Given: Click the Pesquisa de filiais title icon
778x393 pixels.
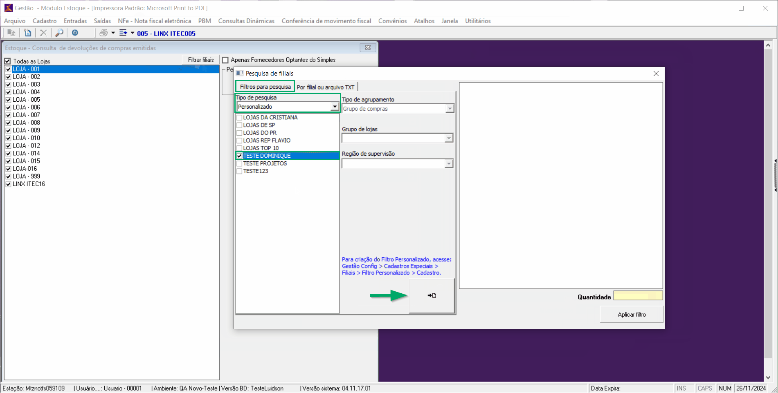Looking at the screenshot, I should (240, 73).
